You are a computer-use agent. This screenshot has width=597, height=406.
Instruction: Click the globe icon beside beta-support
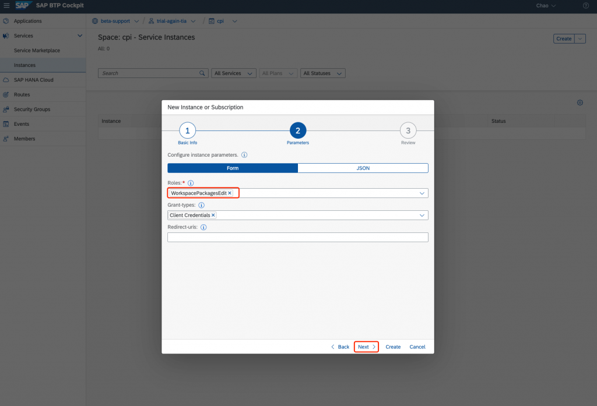click(95, 21)
